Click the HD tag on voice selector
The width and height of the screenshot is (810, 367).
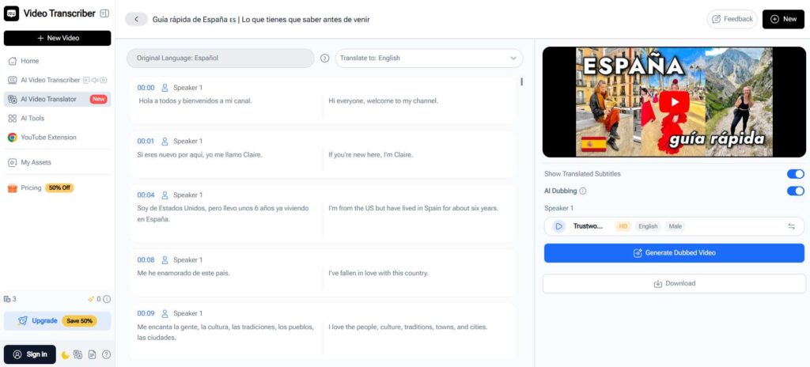623,226
